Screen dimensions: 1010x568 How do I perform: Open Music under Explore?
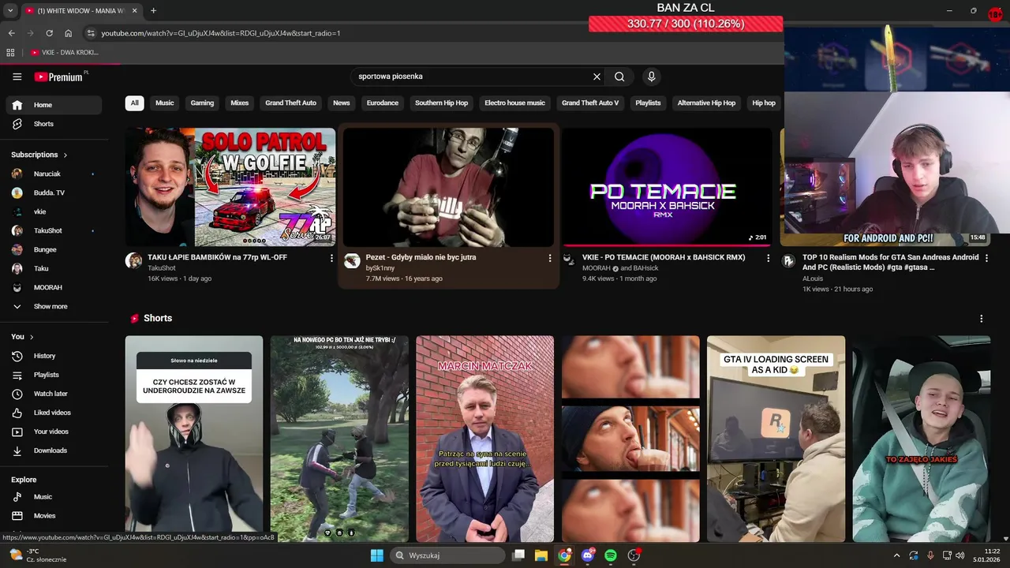[54, 497]
